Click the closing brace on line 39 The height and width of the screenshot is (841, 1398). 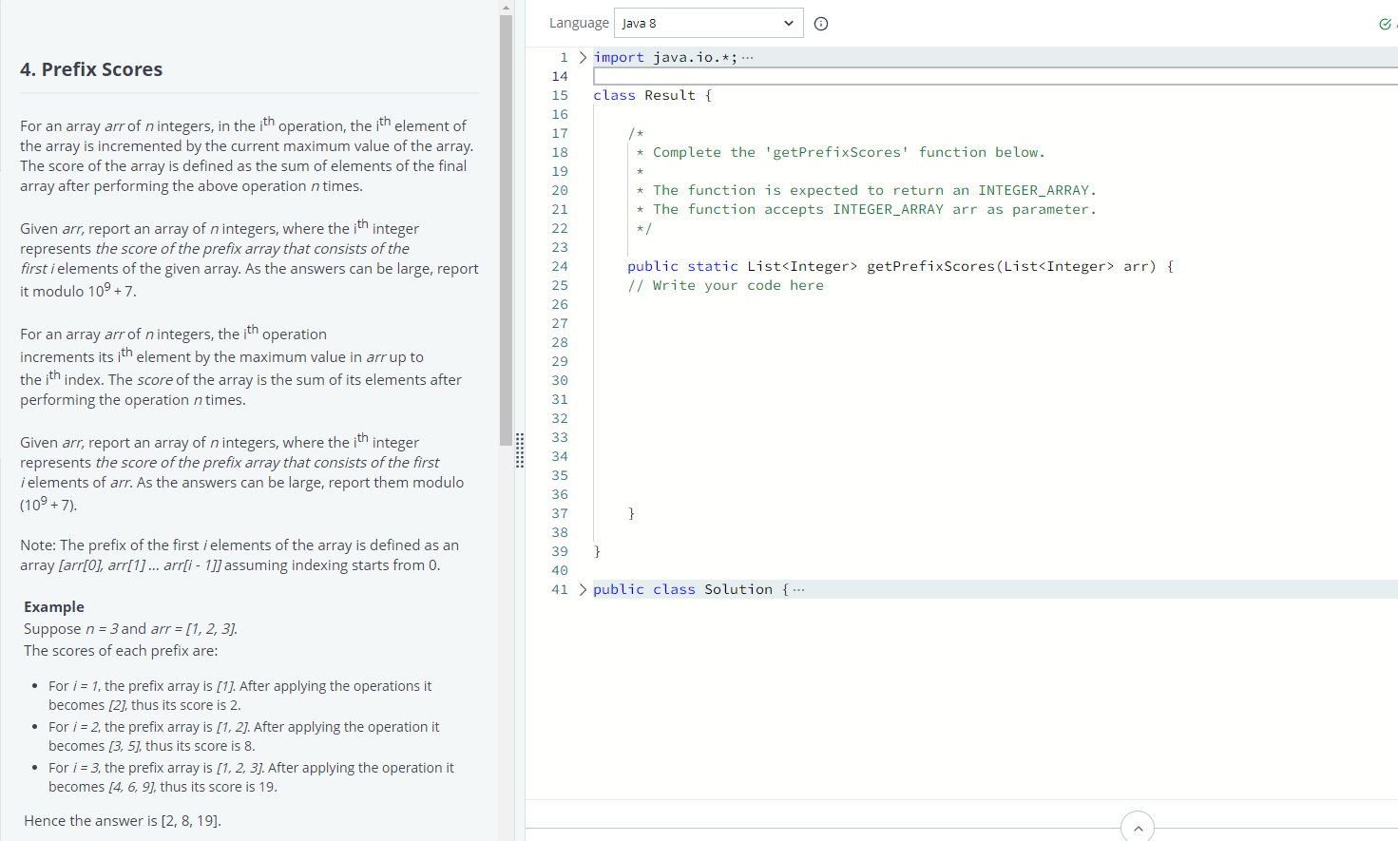597,551
